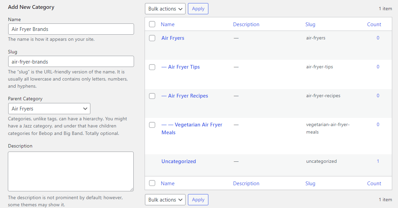Image resolution: width=398 pixels, height=208 pixels.
Task: Click the Air Fryers post count
Action: 378,38
